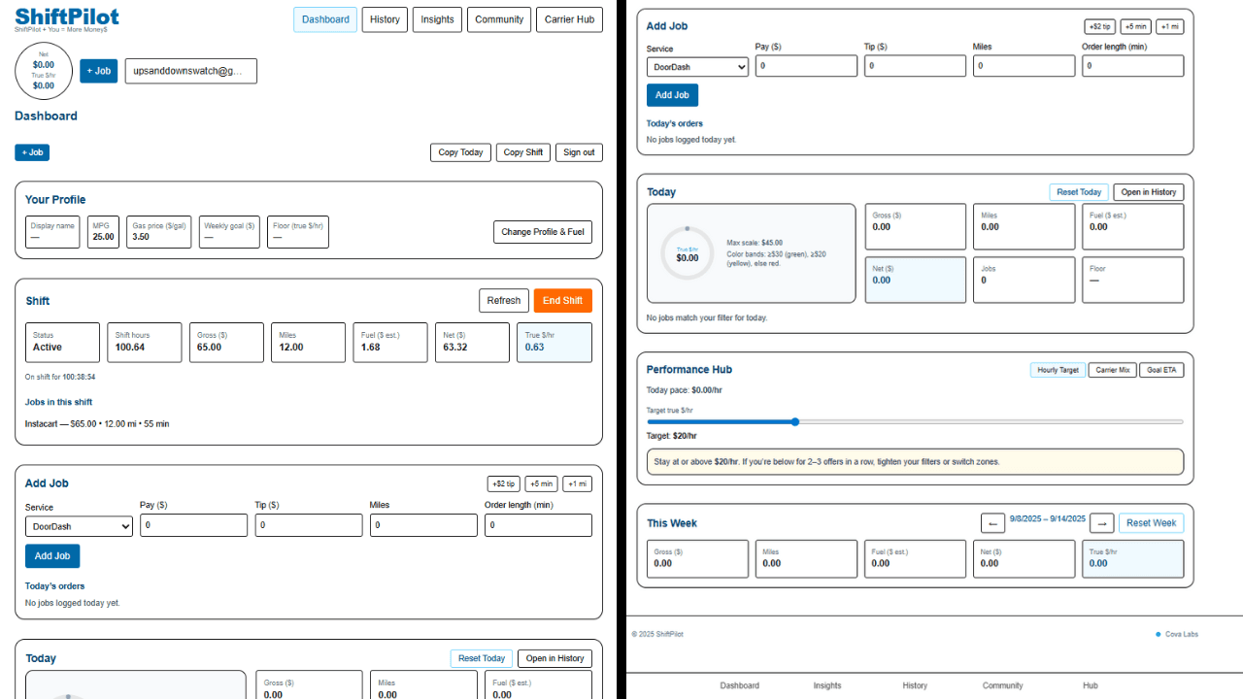Click the small + Job button under Dashboard heading

tap(32, 152)
